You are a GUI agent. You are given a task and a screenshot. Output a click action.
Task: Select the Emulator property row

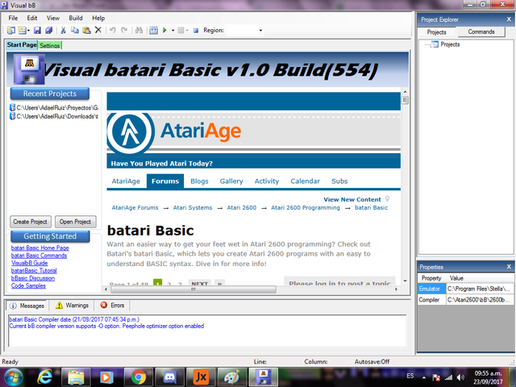coord(431,289)
